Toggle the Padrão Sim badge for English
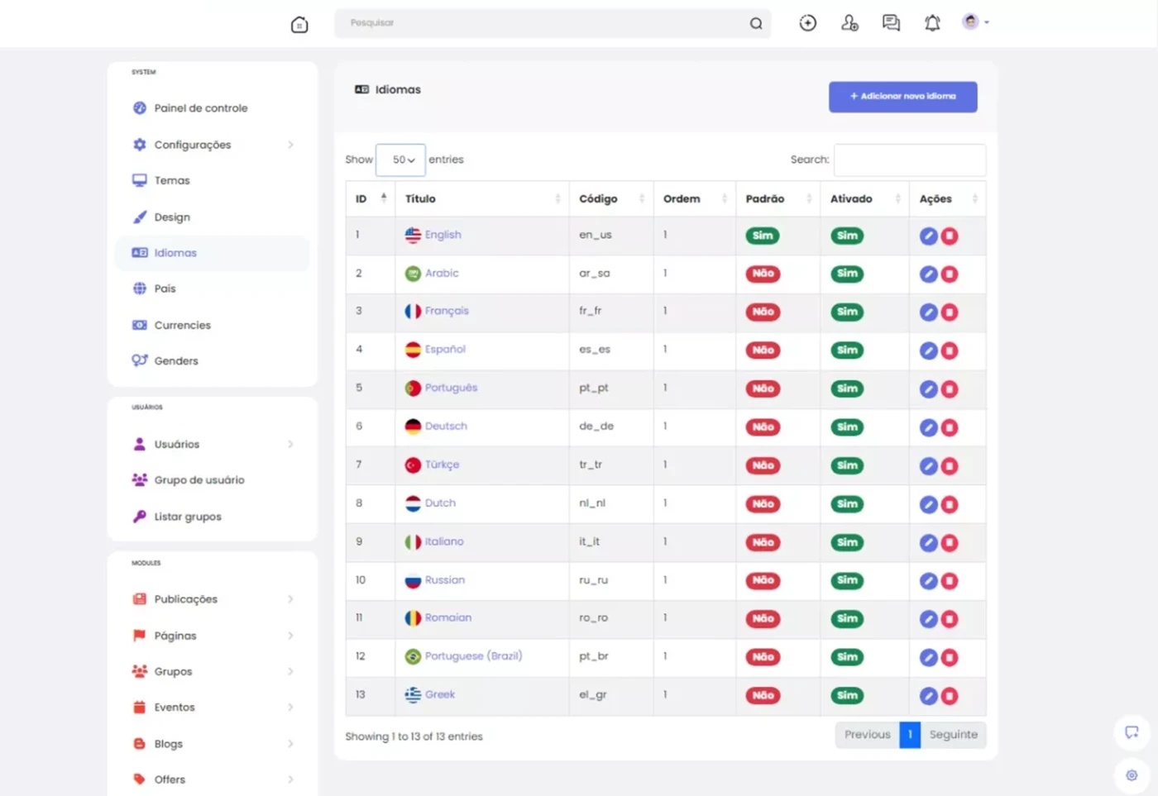The width and height of the screenshot is (1158, 796). coord(763,236)
